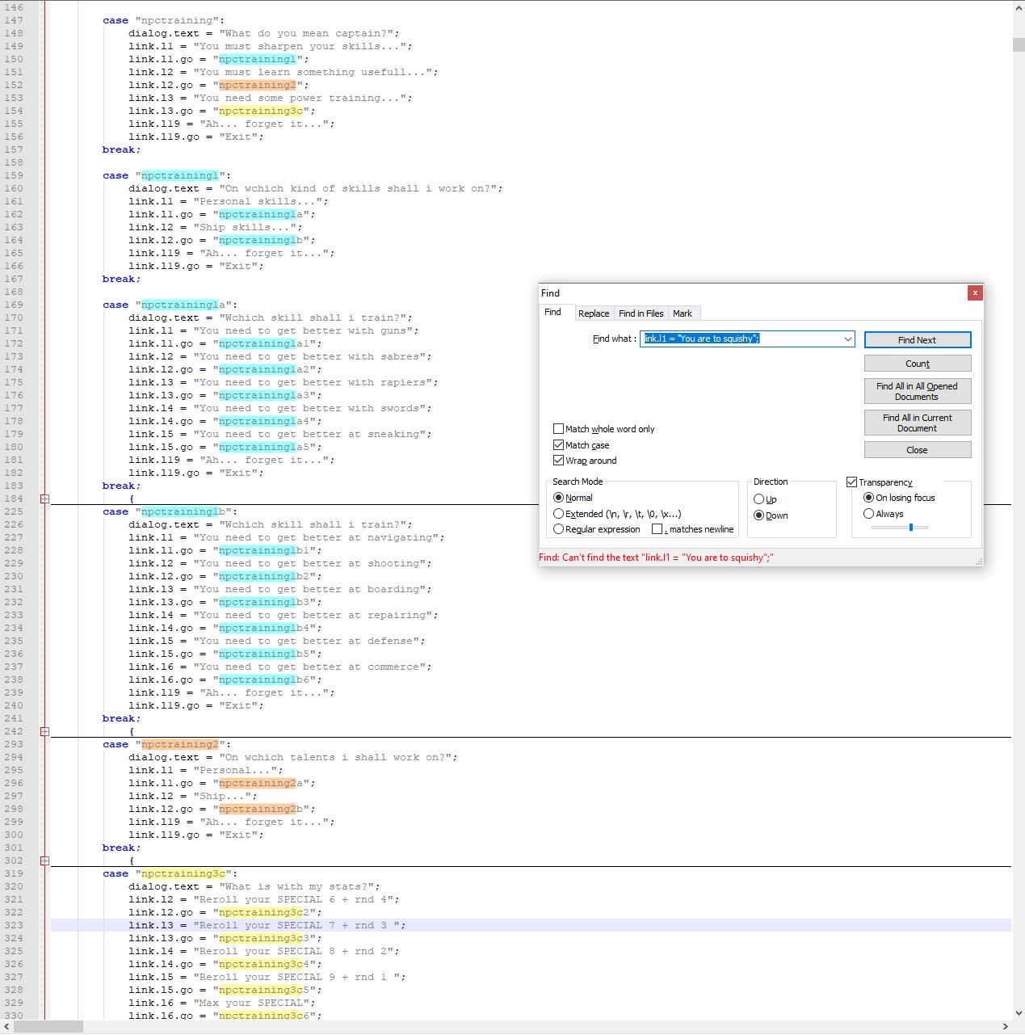Screen dimensions: 1025x1035
Task: Expand the folded block at line 302
Action: coord(44,860)
